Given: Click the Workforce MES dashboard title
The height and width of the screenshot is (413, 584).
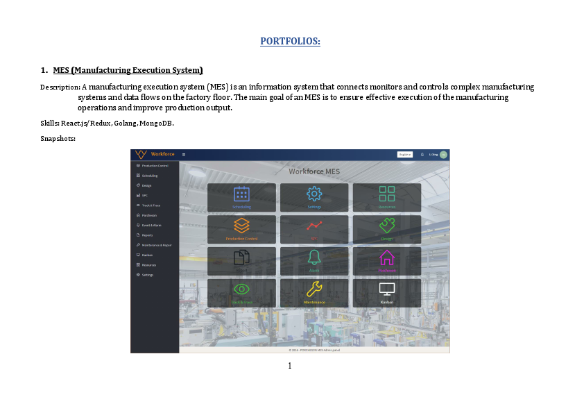Looking at the screenshot, I should (x=314, y=171).
